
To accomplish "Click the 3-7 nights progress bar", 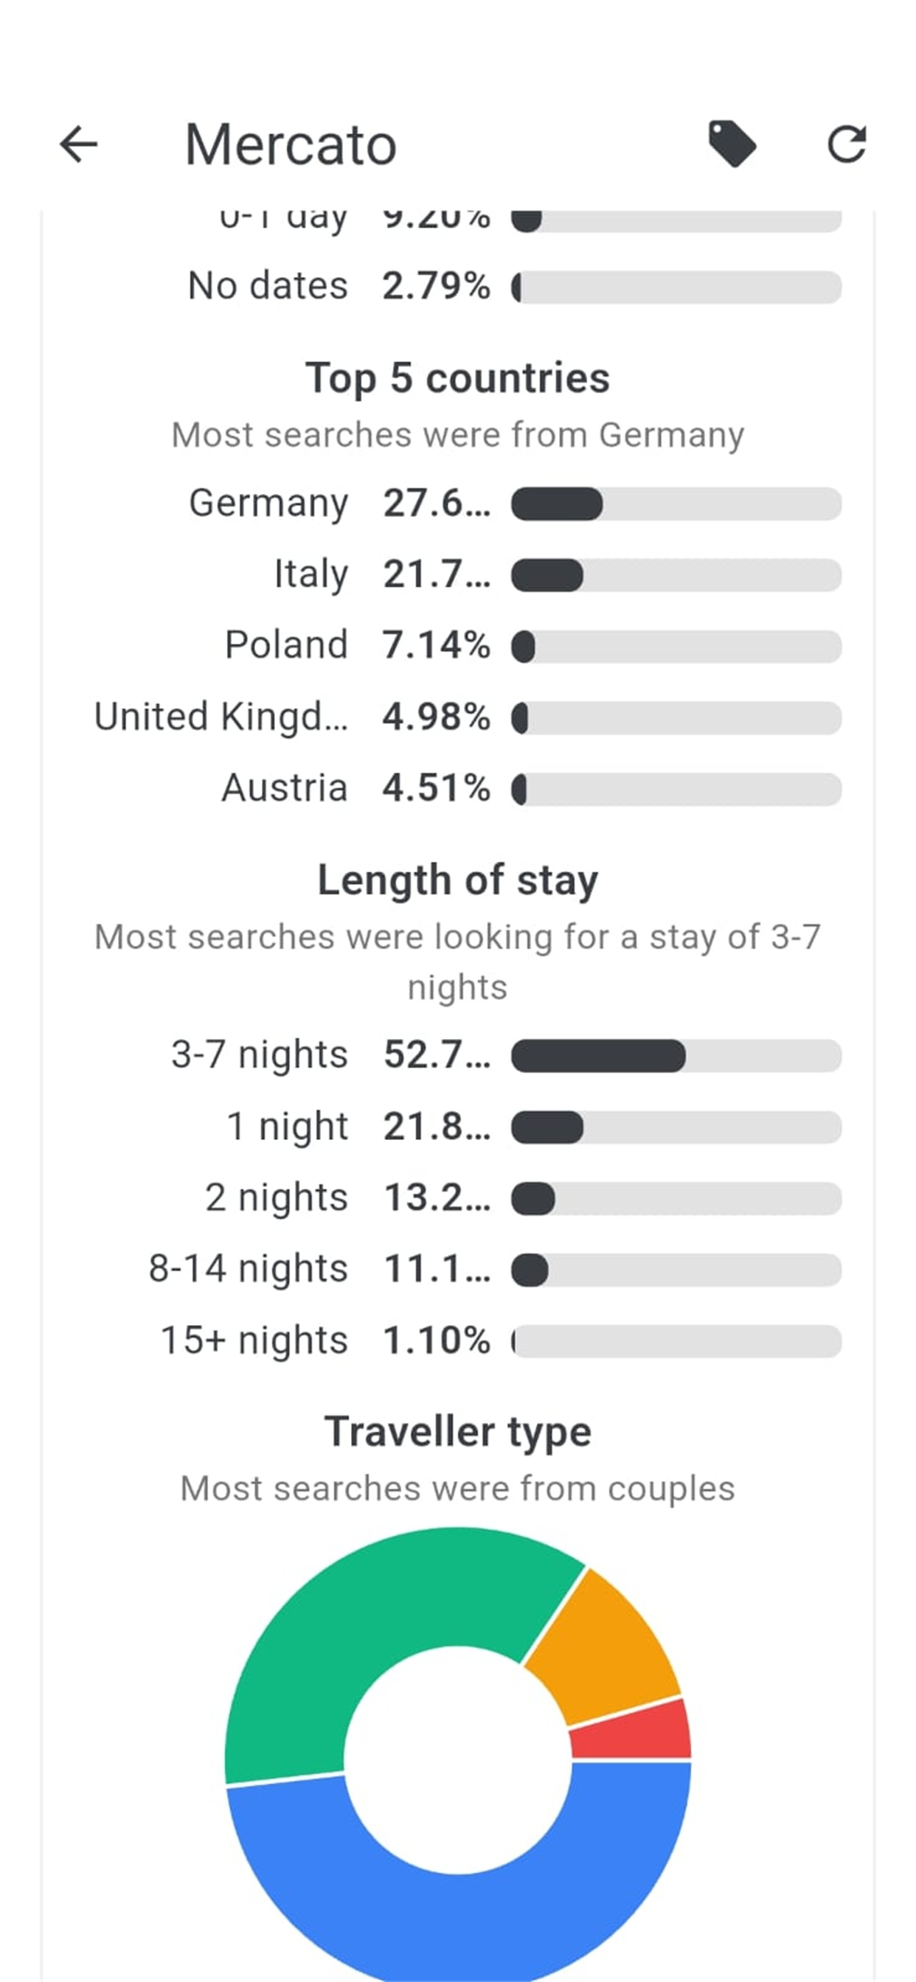I will (676, 1056).
